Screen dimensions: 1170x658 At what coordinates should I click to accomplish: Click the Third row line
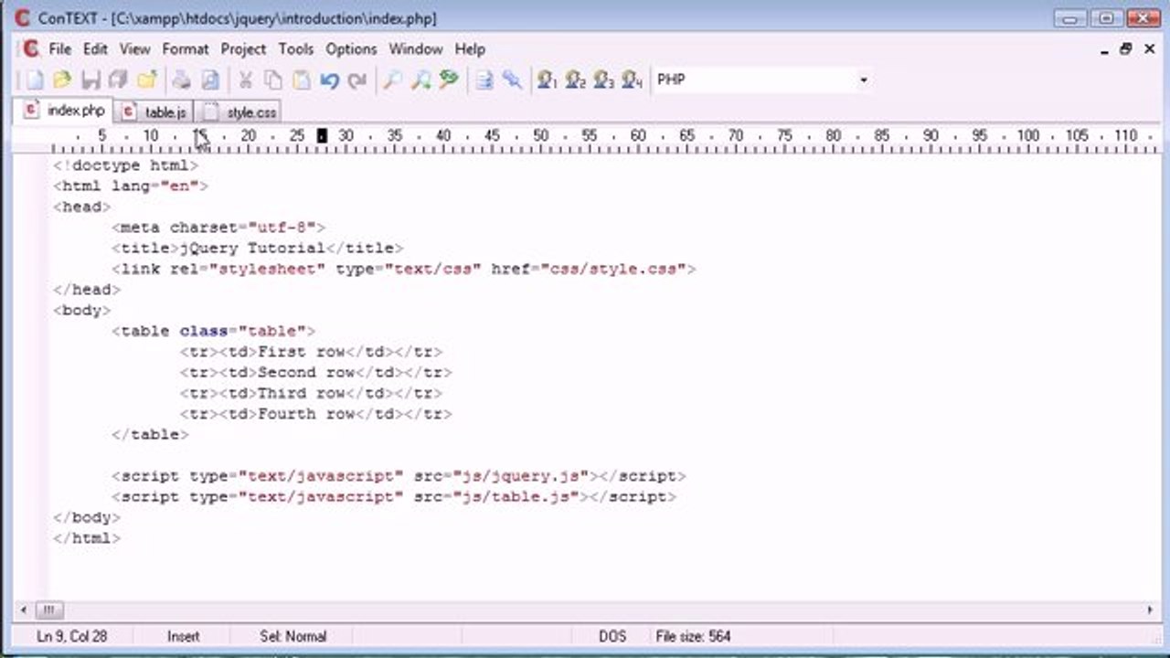(311, 393)
